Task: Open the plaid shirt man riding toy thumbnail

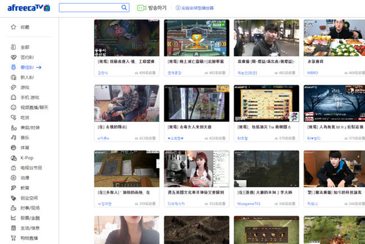Action: pos(127,103)
